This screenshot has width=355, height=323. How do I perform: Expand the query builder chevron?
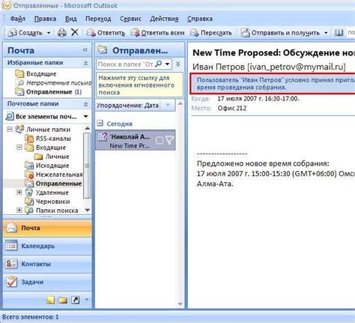pos(178,64)
